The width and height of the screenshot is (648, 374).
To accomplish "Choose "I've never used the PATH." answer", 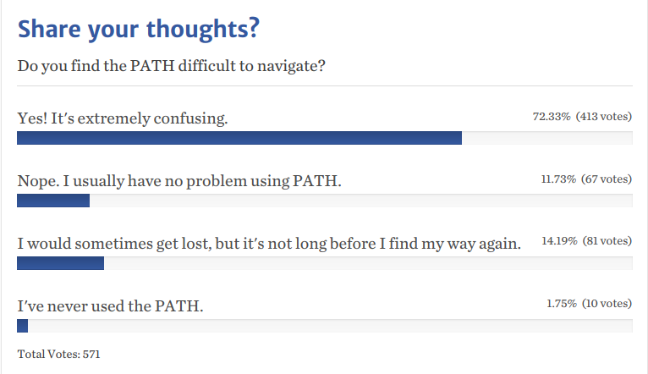I will [x=111, y=305].
